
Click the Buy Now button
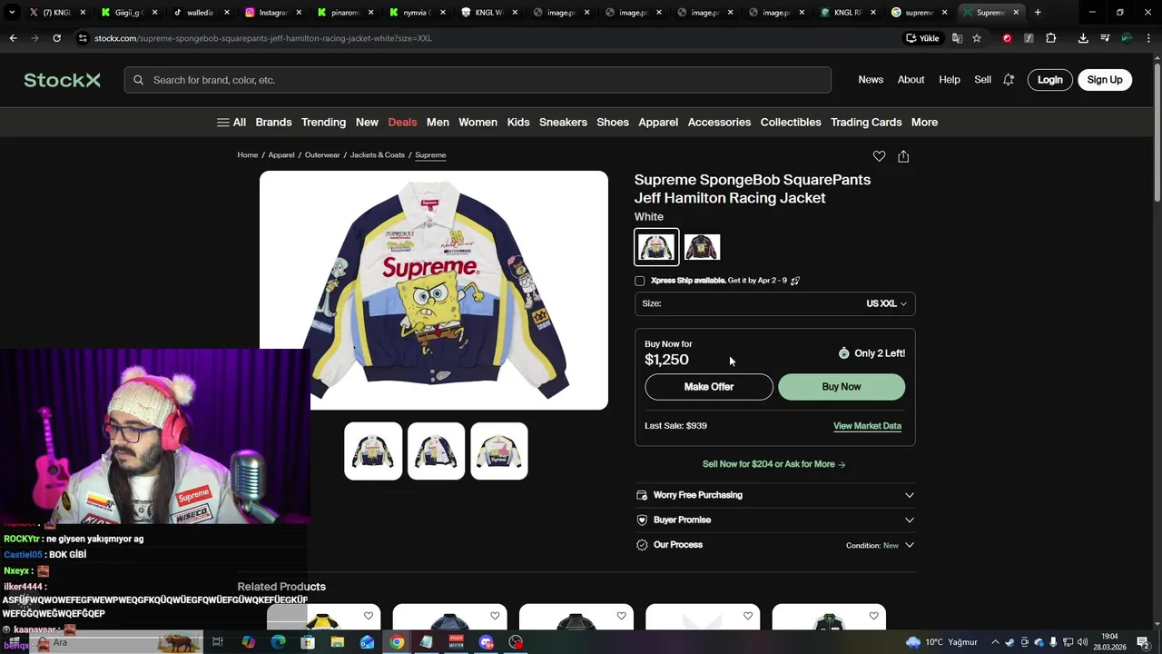tap(842, 387)
